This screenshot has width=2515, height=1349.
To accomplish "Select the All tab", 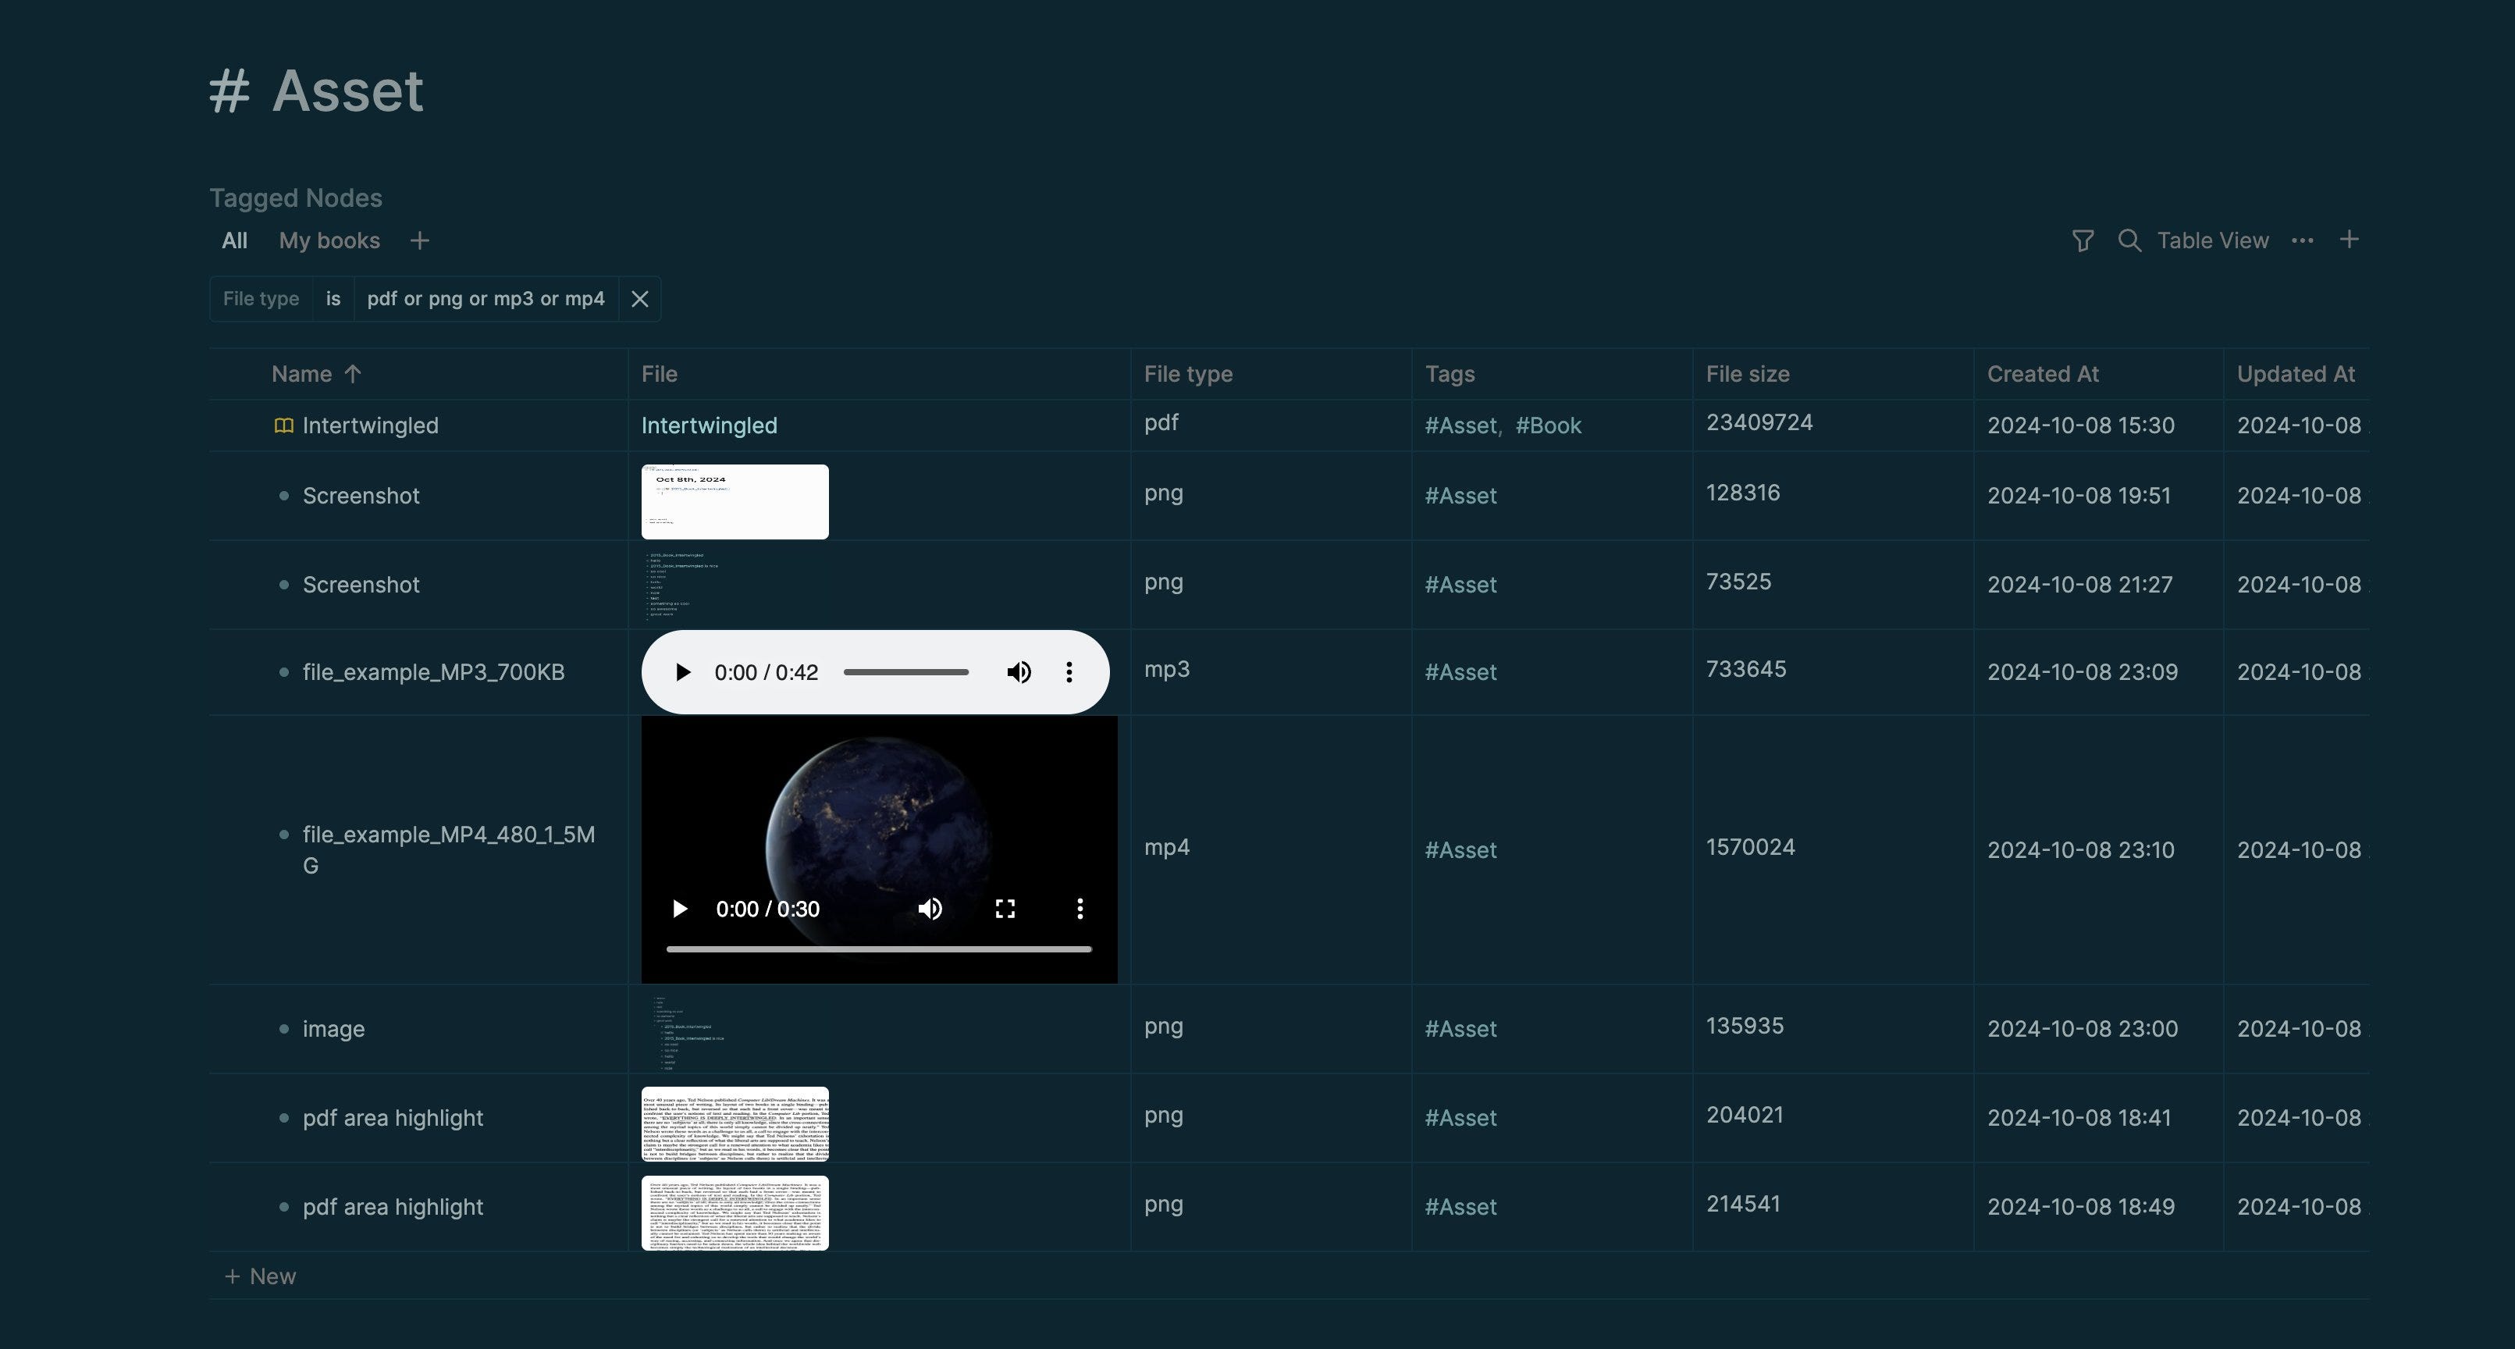I will click(x=234, y=241).
